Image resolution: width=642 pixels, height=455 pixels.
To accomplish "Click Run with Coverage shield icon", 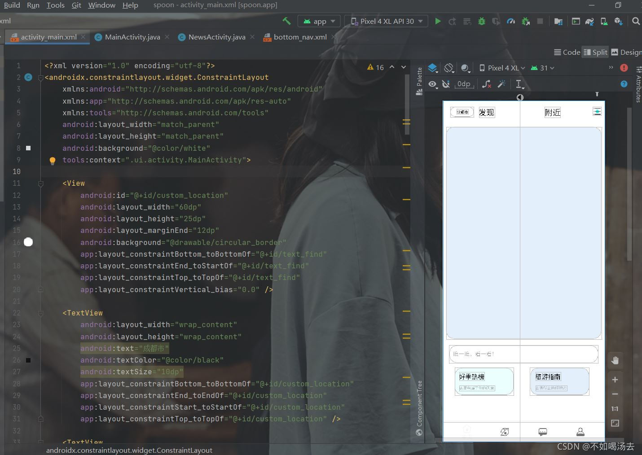I will pos(496,21).
